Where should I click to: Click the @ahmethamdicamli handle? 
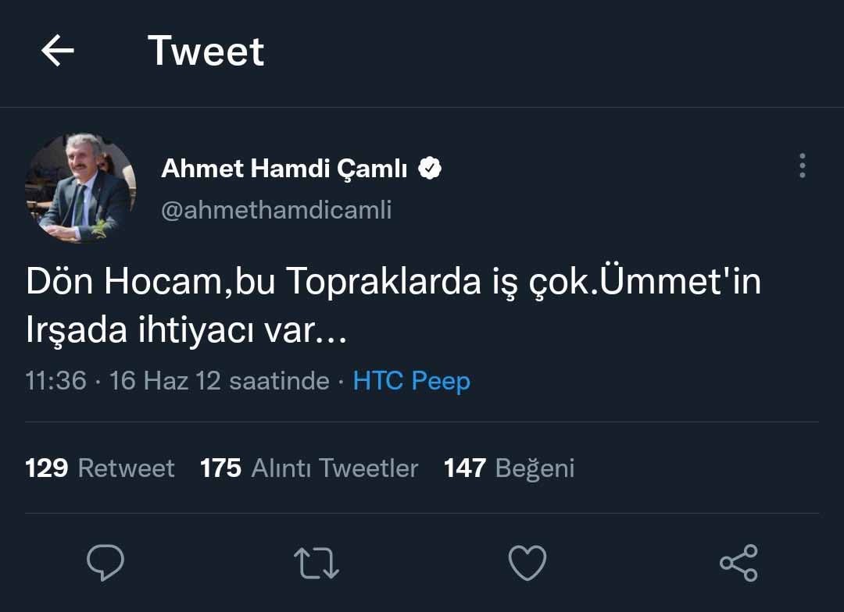[276, 210]
